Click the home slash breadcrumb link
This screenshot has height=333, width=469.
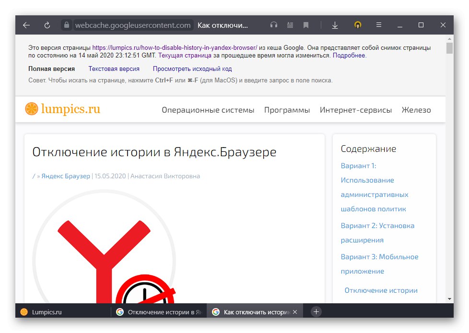click(34, 176)
